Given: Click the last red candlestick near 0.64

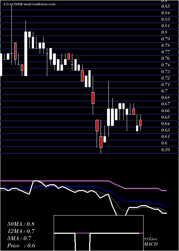Looking at the screenshot, I should pyautogui.click(x=140, y=123).
